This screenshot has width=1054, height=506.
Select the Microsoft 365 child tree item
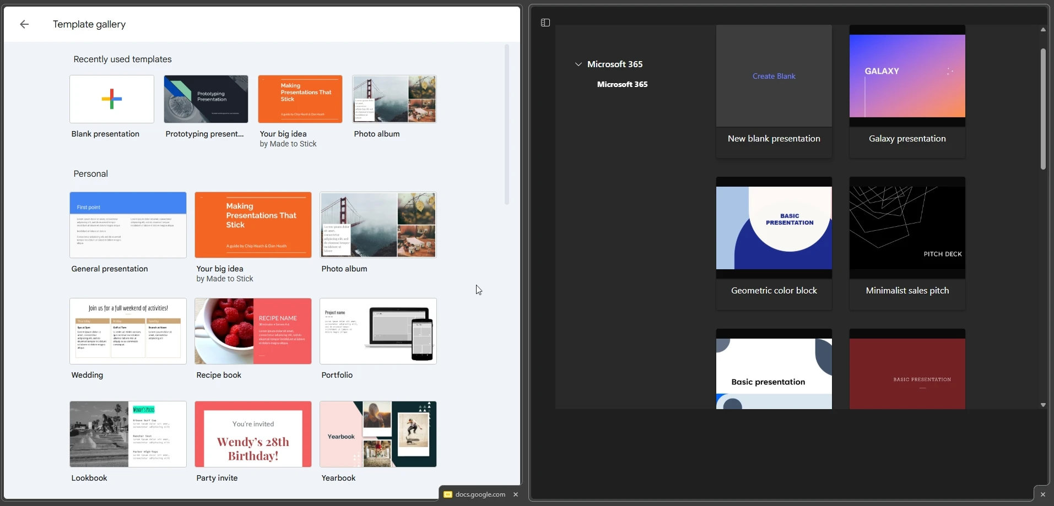[622, 84]
